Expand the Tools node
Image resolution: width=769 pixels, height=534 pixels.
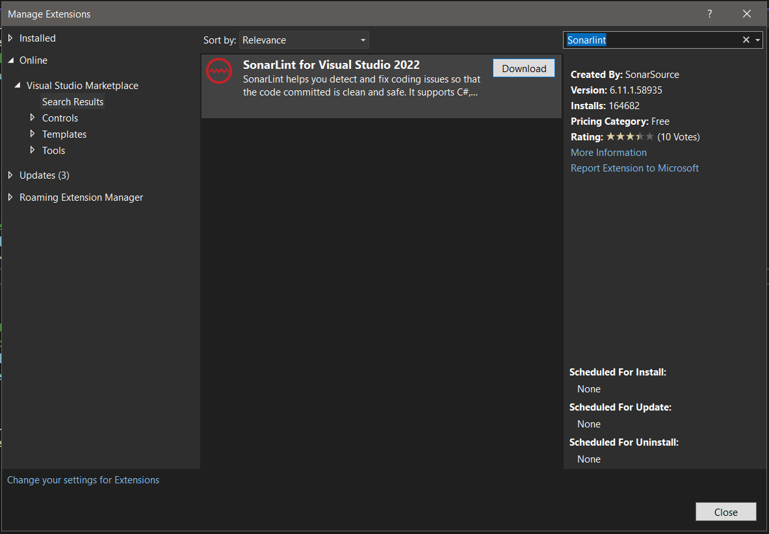click(x=33, y=150)
